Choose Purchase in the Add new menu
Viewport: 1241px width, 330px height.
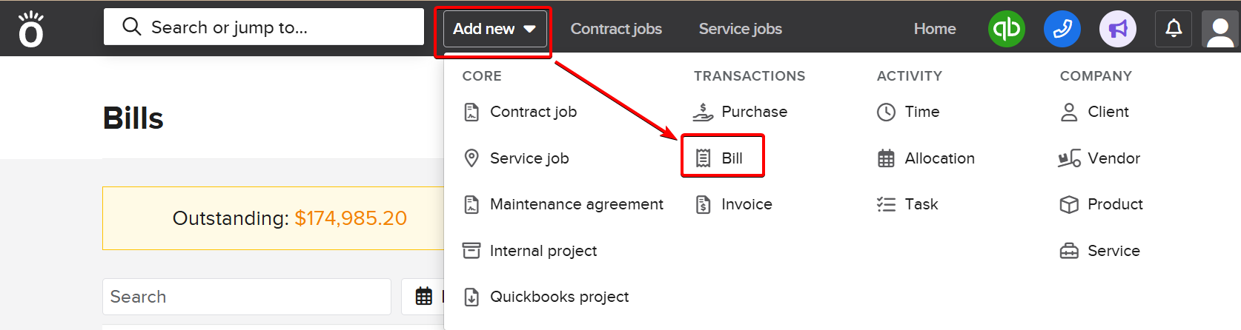tap(741, 112)
